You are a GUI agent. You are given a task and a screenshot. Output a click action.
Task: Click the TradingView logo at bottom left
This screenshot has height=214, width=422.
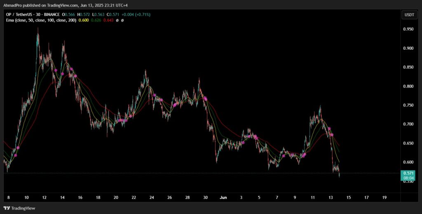pos(19,208)
